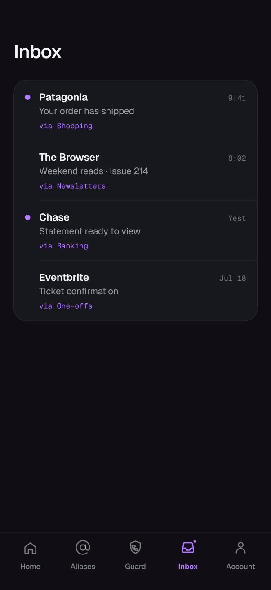This screenshot has width=271, height=590.
Task: Switch to the Guard tab label
Action: 135,567
